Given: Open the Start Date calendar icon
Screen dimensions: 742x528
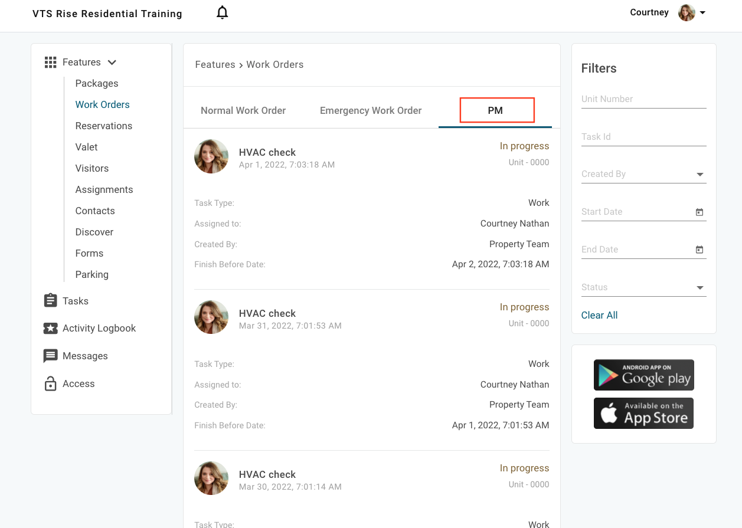Looking at the screenshot, I should (x=699, y=212).
